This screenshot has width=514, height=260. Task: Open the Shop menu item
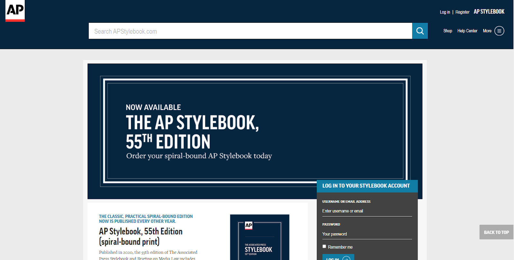(448, 31)
